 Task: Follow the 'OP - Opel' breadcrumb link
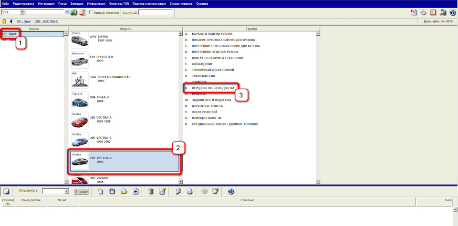click(24, 21)
